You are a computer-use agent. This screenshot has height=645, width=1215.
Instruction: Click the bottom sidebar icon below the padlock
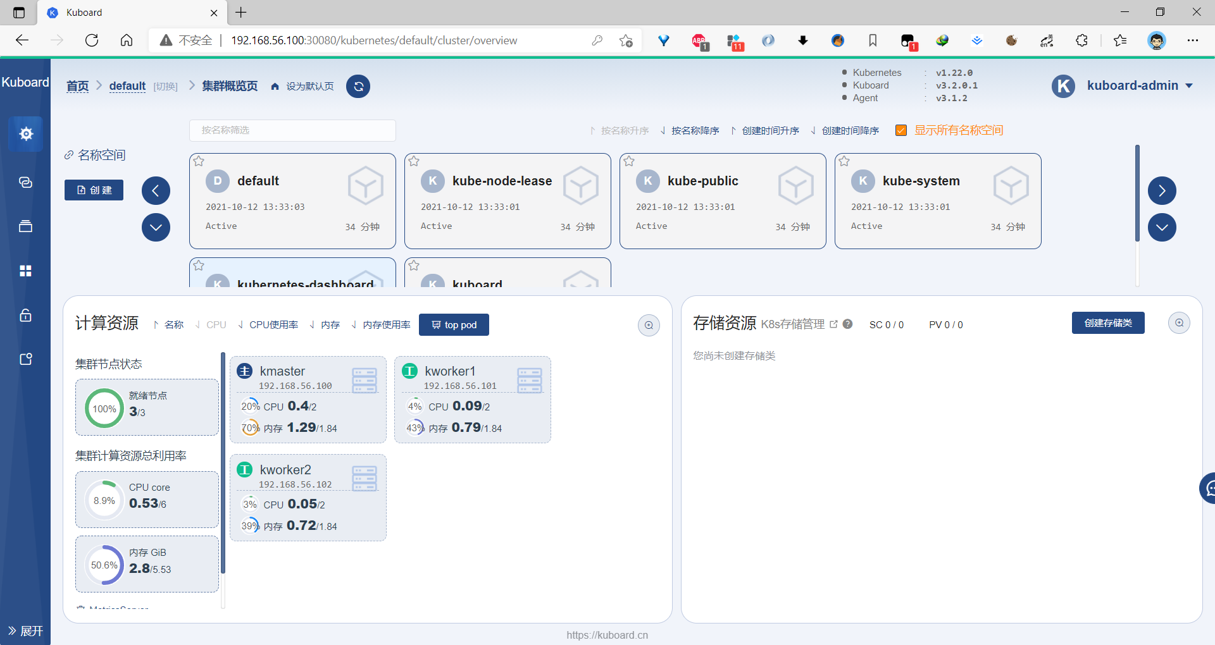[x=25, y=359]
